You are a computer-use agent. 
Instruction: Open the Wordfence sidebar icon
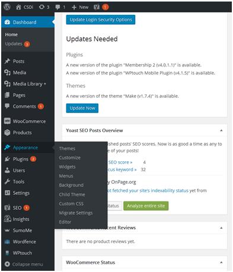[x=7, y=242]
